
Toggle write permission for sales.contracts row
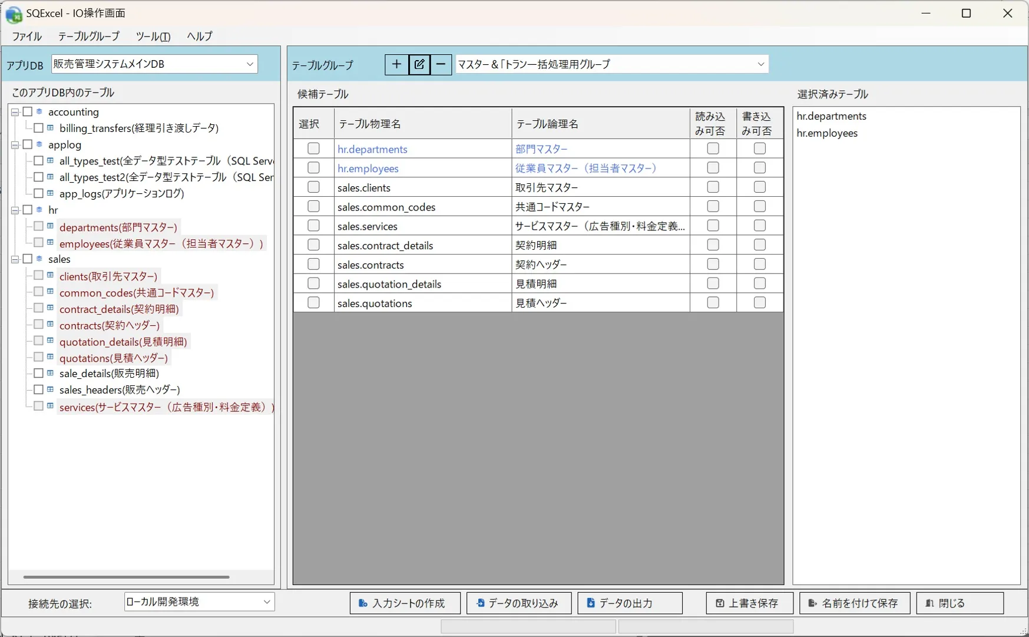coord(760,264)
